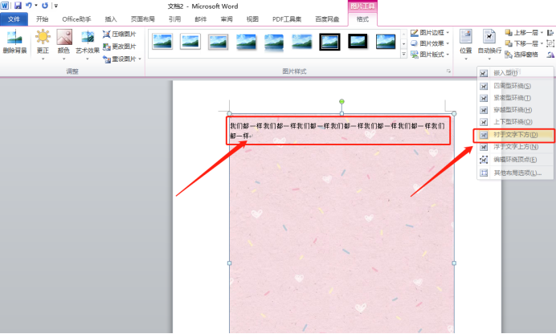Open Picture Layout (图片版式) dropdown
The image size is (556, 334).
430,54
